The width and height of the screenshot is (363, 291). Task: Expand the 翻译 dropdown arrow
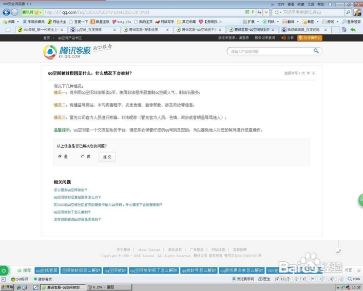[x=298, y=22]
